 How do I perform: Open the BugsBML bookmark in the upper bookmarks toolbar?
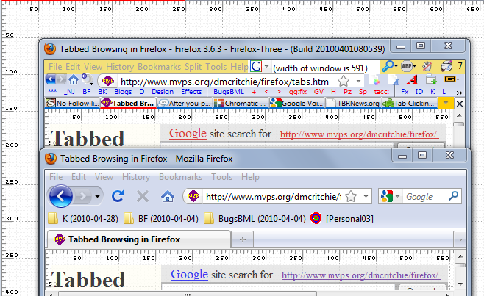[229, 92]
